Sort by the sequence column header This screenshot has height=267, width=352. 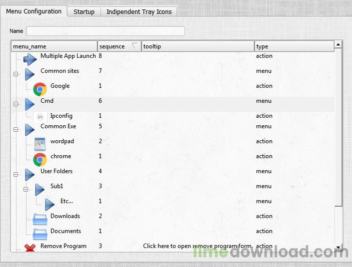coord(119,46)
